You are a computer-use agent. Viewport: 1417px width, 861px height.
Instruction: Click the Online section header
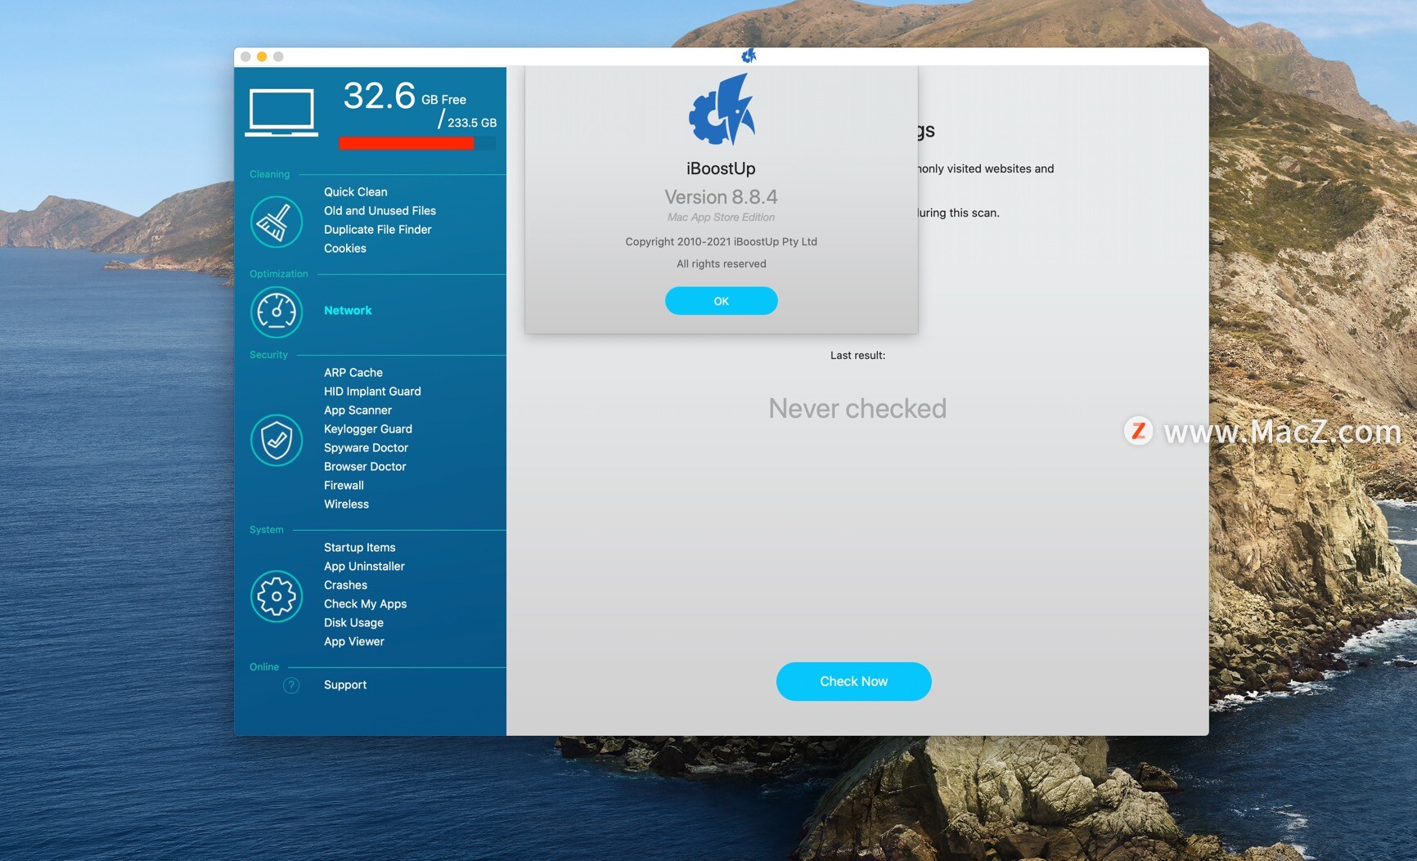pos(263,667)
